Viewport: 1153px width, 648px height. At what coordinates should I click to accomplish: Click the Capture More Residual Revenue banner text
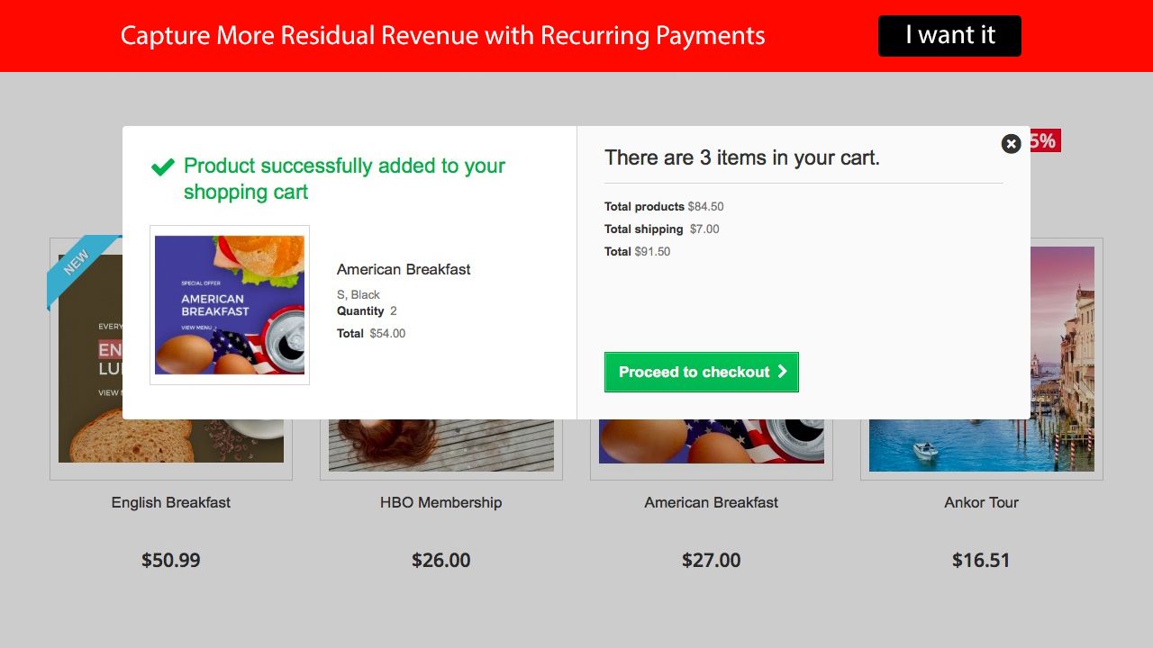click(x=442, y=35)
